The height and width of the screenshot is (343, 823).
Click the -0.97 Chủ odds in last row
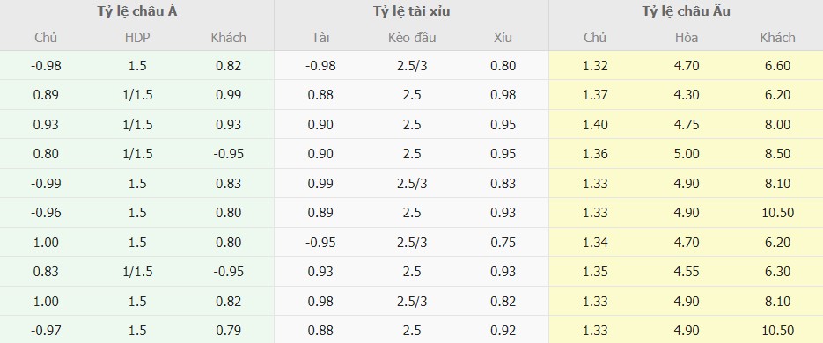[x=46, y=331]
